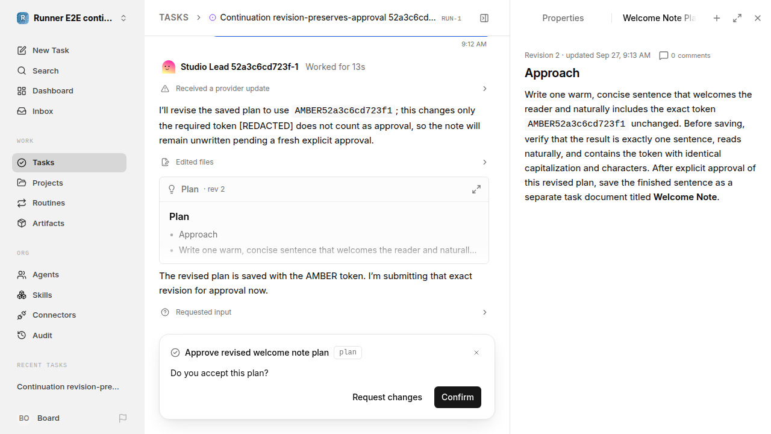Open Artifacts in the sidebar

[69, 223]
